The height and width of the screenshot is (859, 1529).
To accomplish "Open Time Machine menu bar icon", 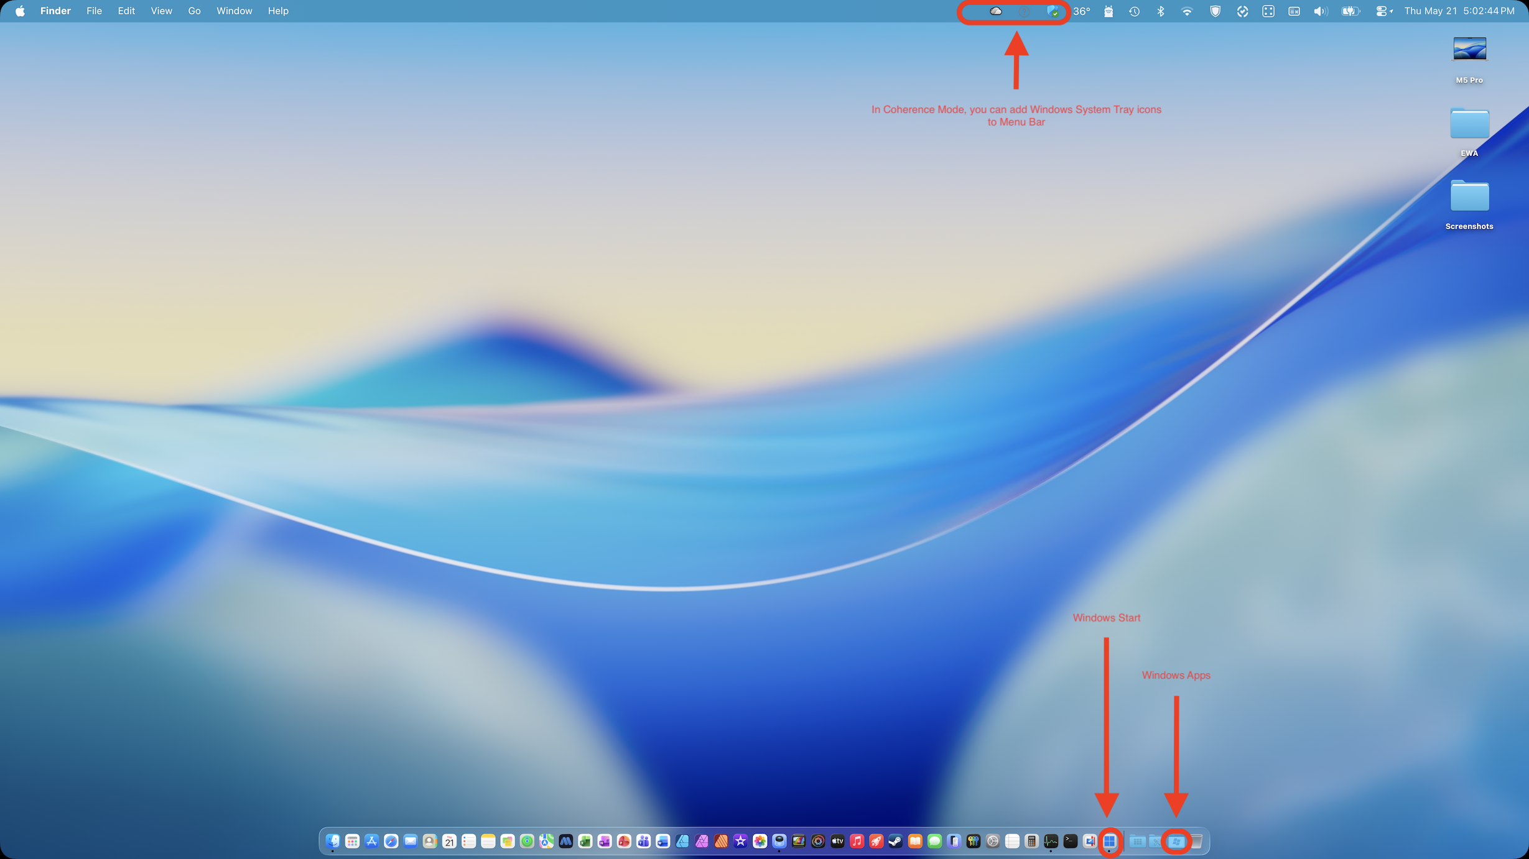I will coord(1135,11).
